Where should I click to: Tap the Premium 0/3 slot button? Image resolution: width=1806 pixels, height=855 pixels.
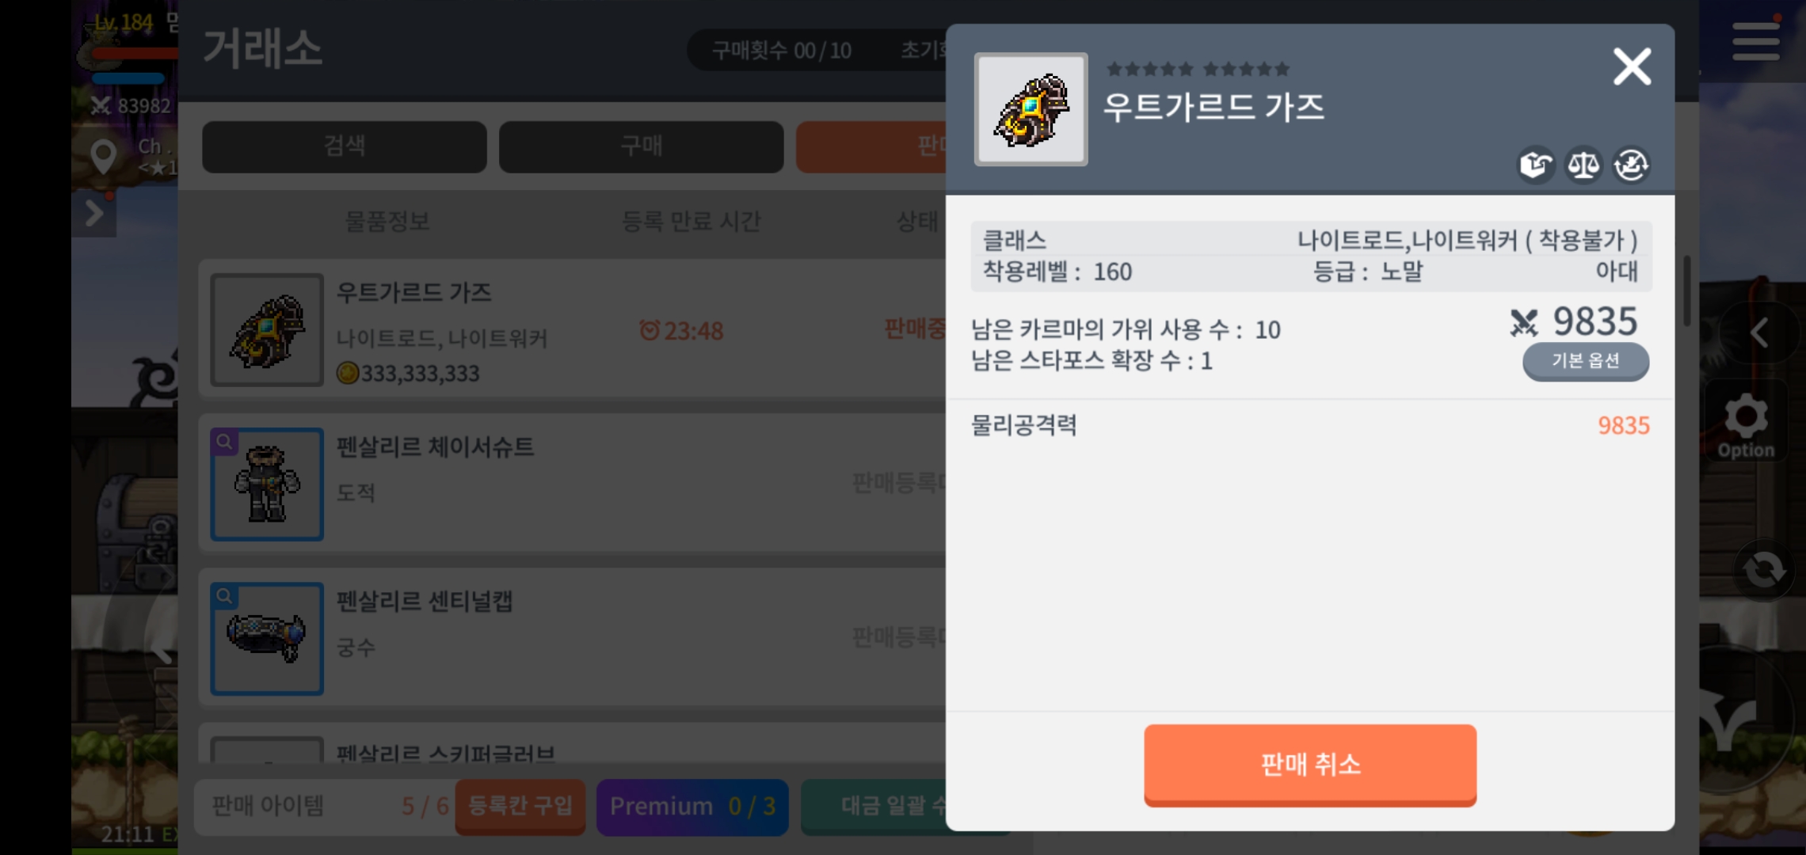pyautogui.click(x=692, y=806)
